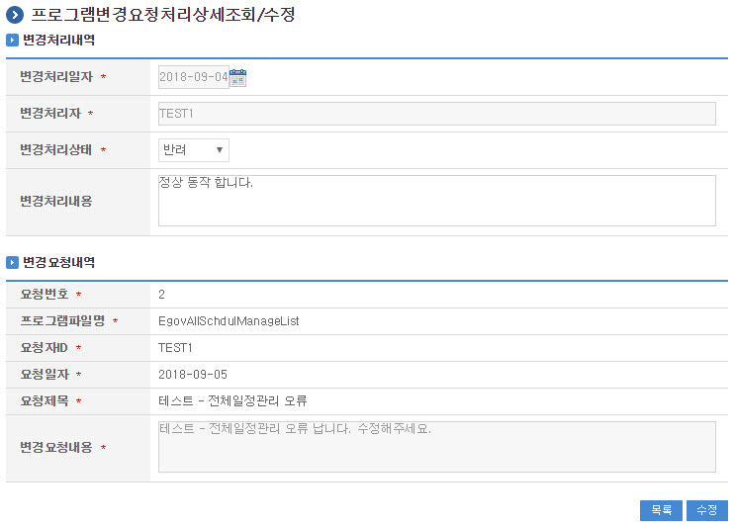Expand the 변경처리상태 dropdown showing 반려
The height and width of the screenshot is (526, 734).
194,150
